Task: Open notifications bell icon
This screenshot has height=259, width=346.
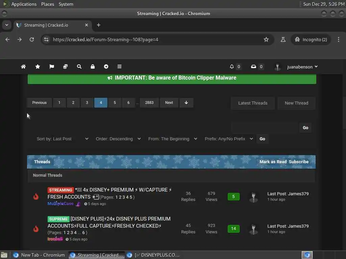Action: click(x=232, y=66)
